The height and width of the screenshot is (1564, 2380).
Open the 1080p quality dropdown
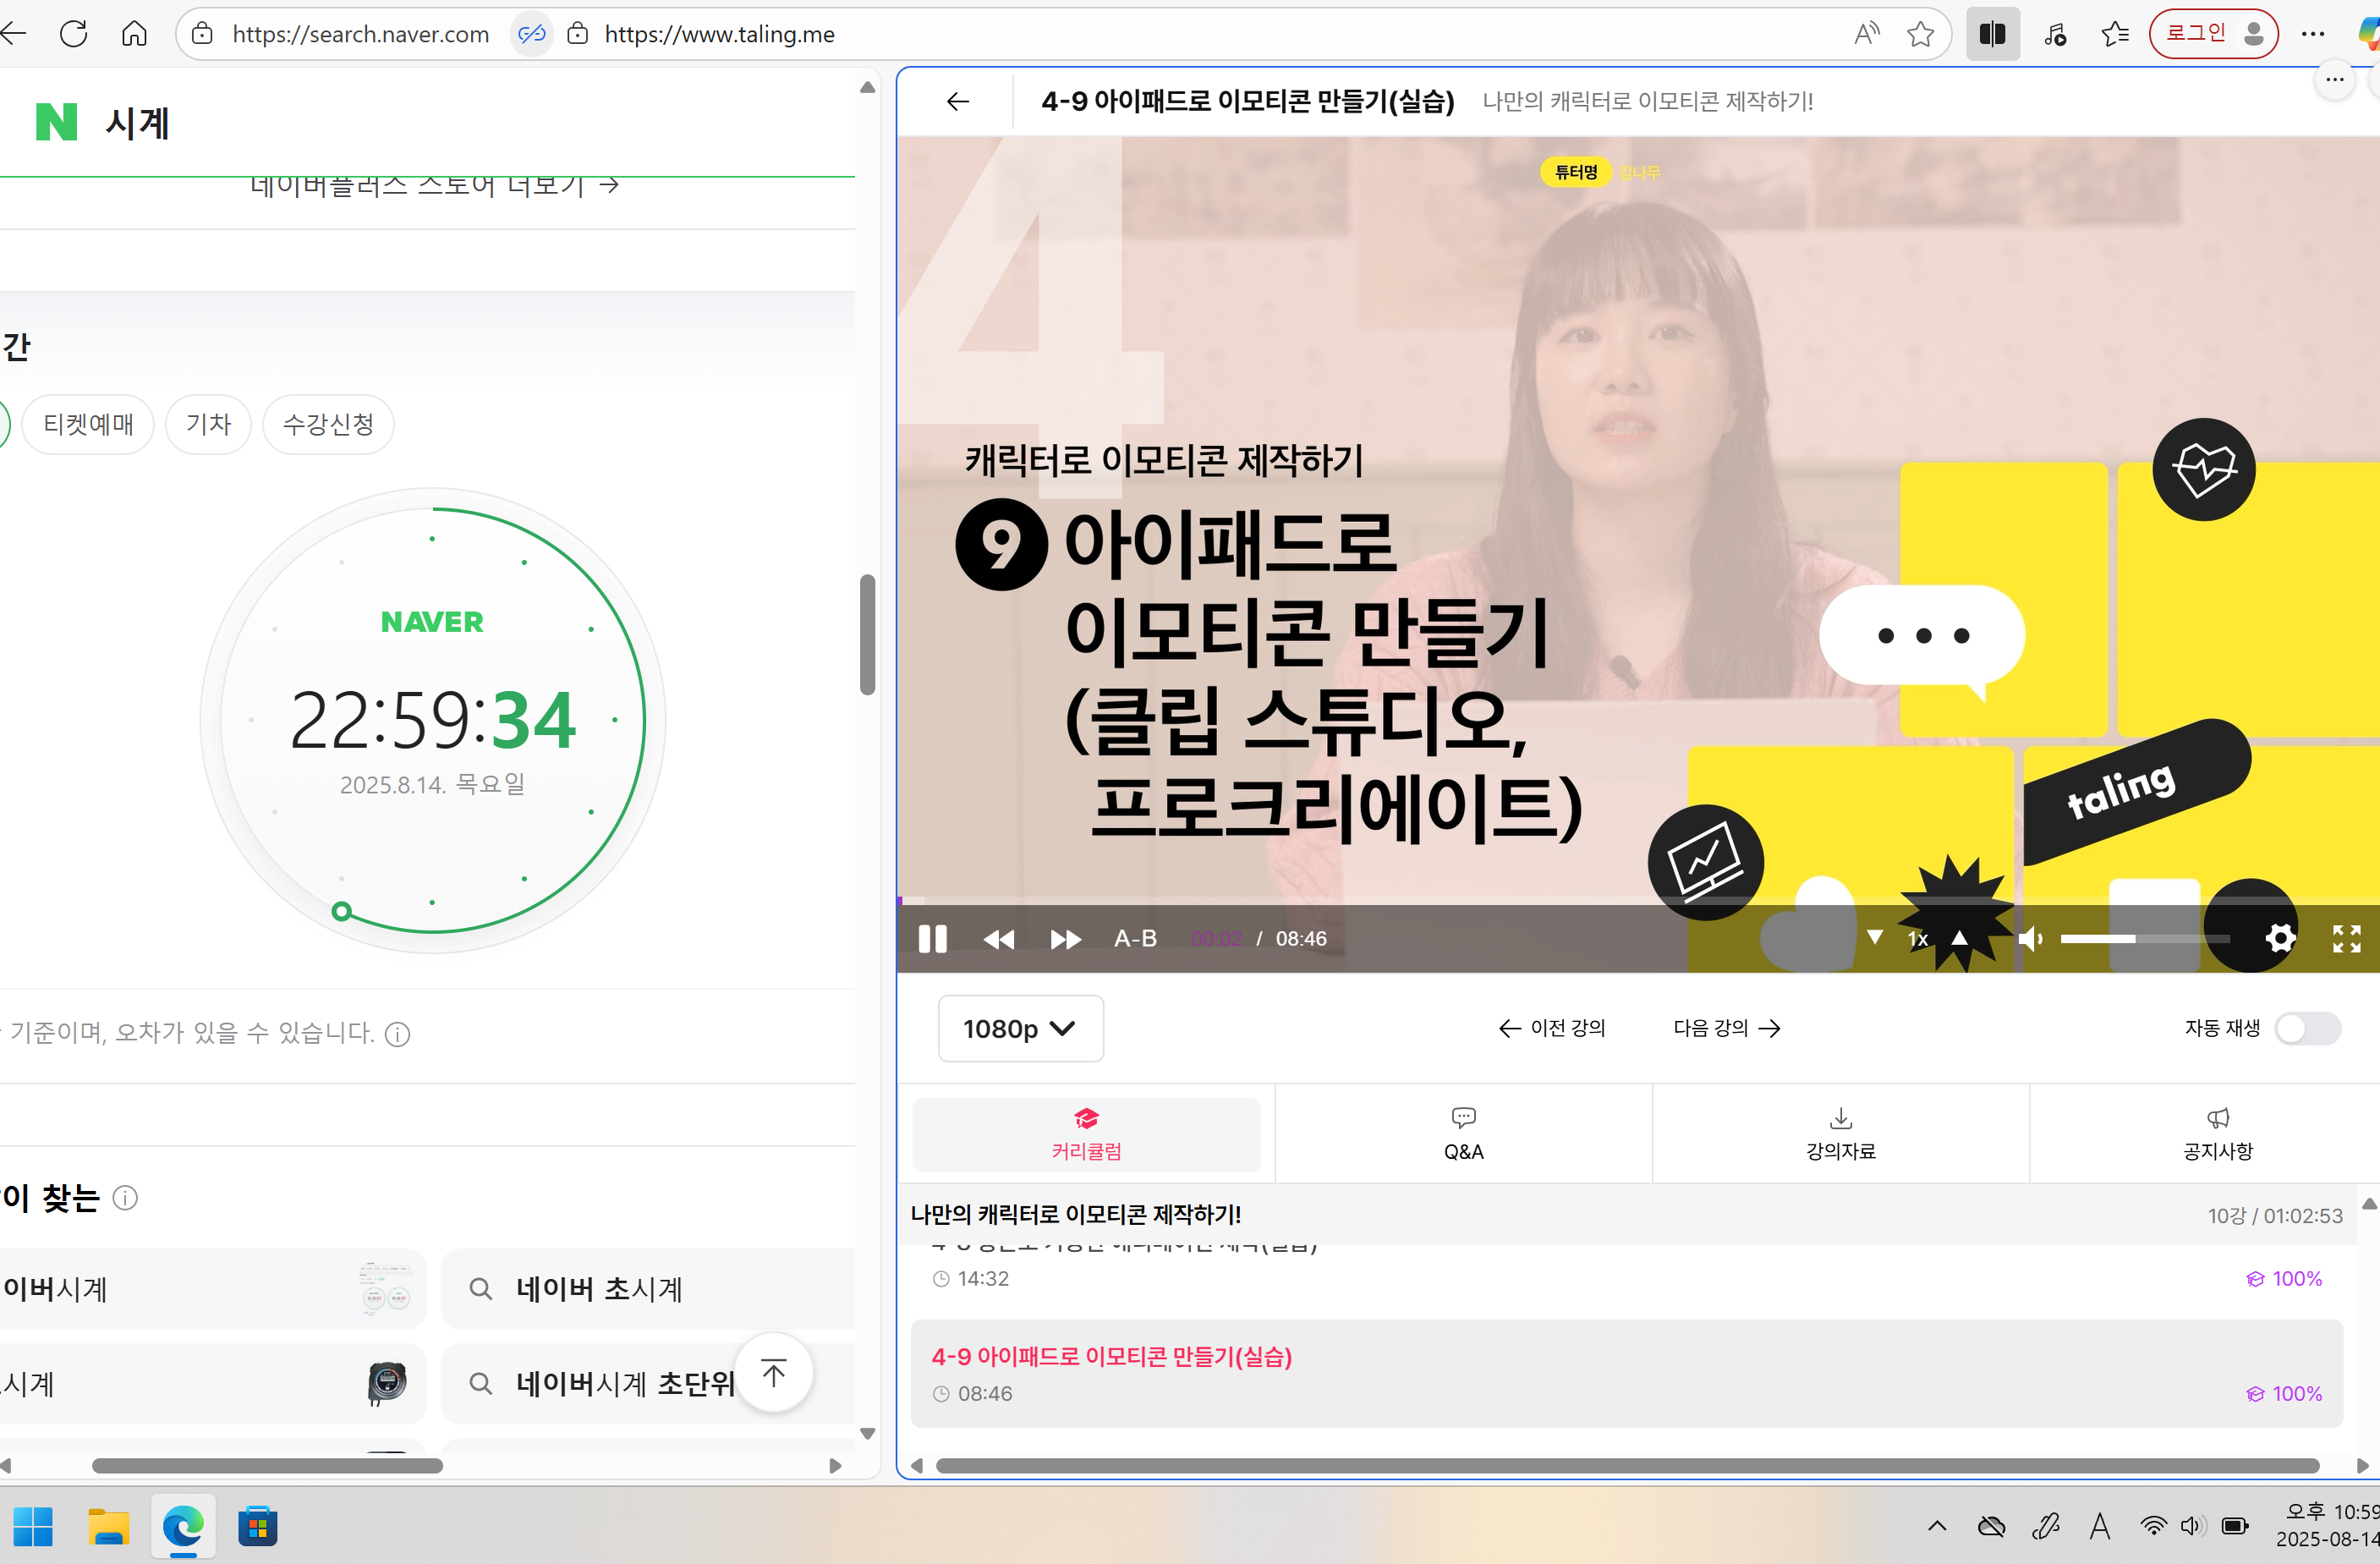tap(1019, 1028)
